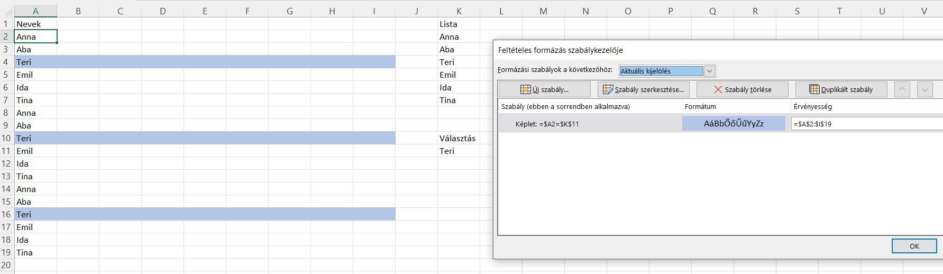Delete rule with Szabály törlése
This screenshot has width=943, height=274.
pyautogui.click(x=743, y=89)
